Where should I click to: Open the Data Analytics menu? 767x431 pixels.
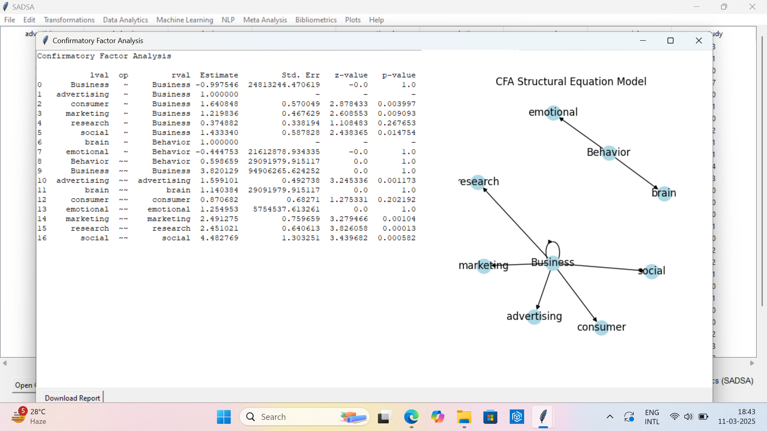coord(125,20)
